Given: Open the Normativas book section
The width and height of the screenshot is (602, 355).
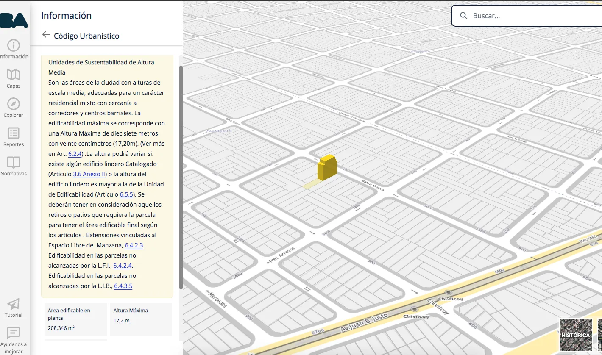Looking at the screenshot, I should pos(14,166).
